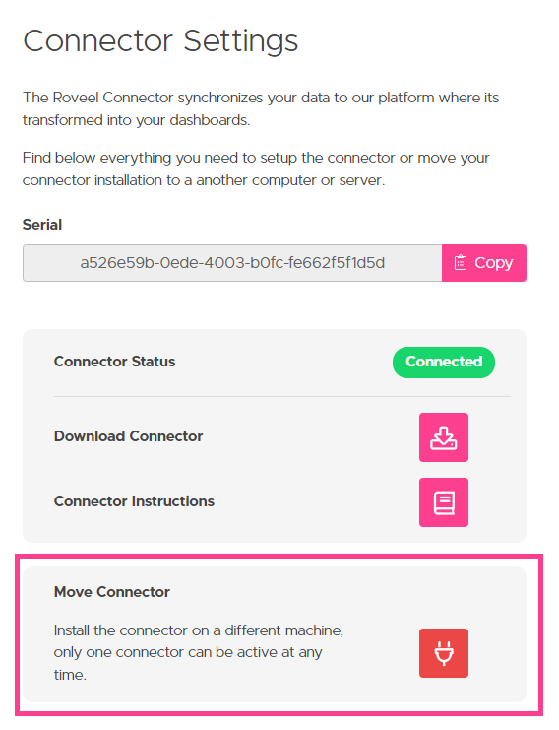Viewport: 559px width, 730px height.
Task: Click the Serial field label
Action: pos(42,225)
